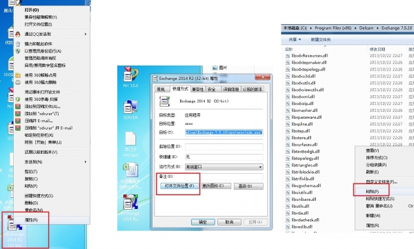Click the 360 antivirus scan menu icon
Screen dimensions: 414x249
coord(18,99)
